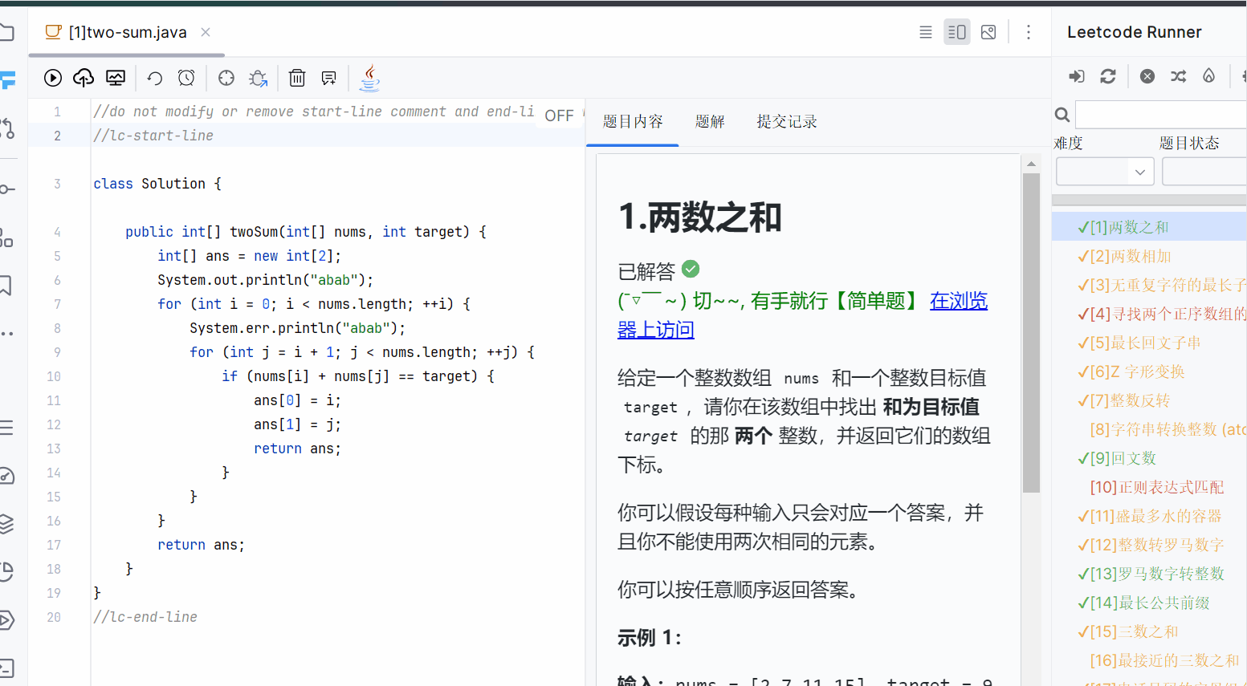The height and width of the screenshot is (686, 1247).
Task: Open the editor tab's three-dot options menu
Action: (x=1029, y=32)
